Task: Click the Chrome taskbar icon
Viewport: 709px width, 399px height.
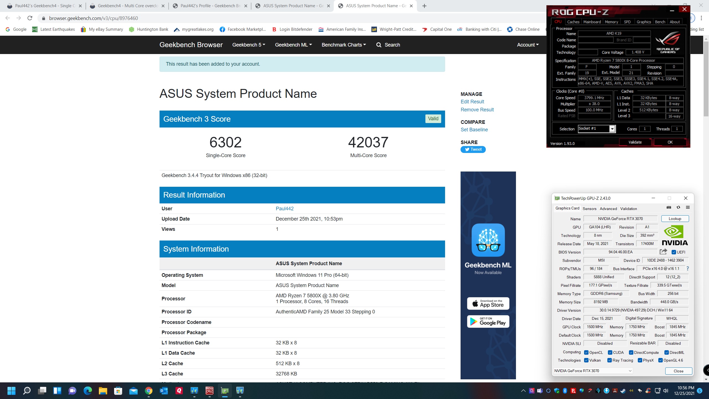Action: [148, 391]
